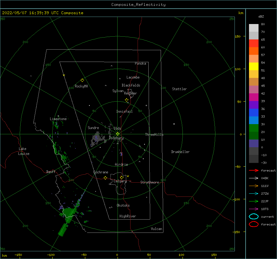This screenshot has height=259, width=277.
Task: Click the yellow diamond marker inside Calgary
Action: click(x=122, y=177)
